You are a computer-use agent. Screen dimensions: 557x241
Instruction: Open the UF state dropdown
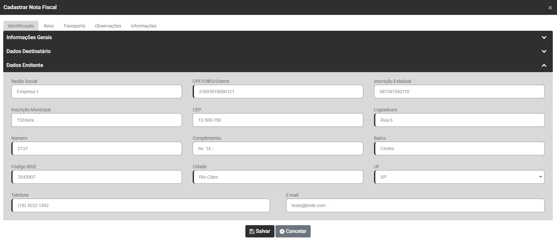[x=459, y=177]
